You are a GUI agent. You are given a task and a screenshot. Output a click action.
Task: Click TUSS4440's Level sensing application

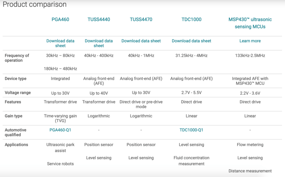pos(99,158)
